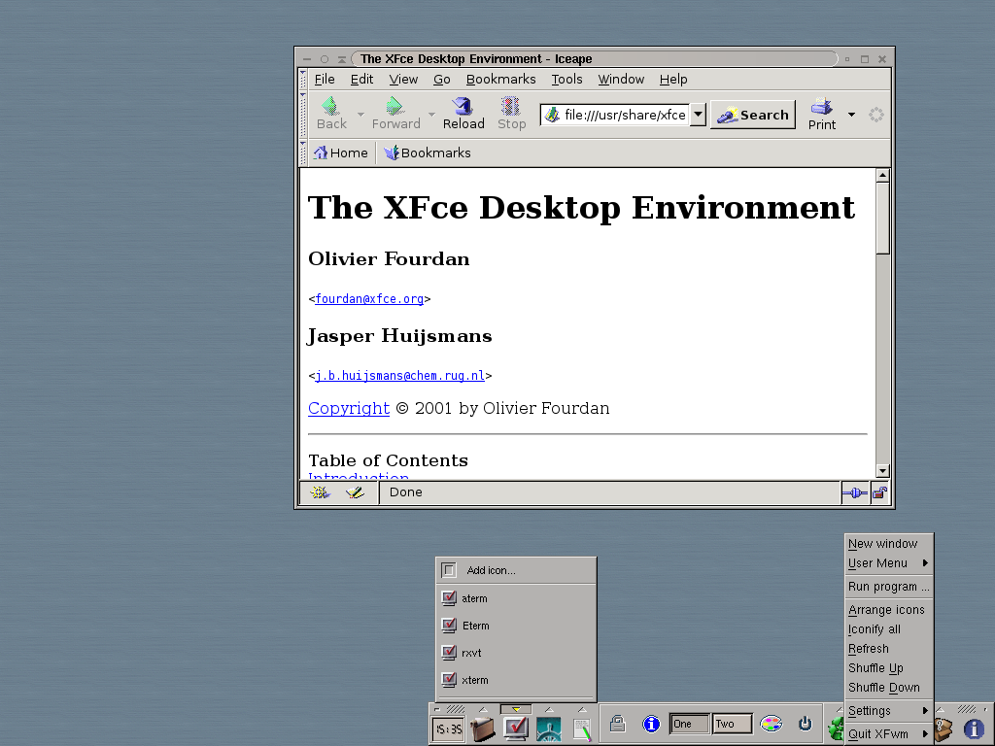Click the Search button

(x=753, y=115)
